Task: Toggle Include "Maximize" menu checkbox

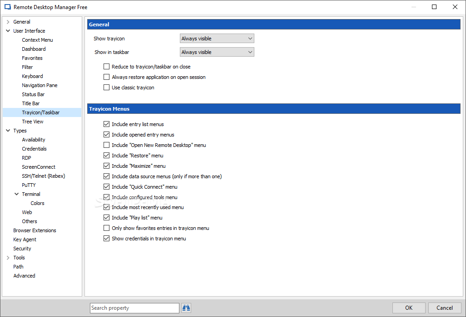Action: point(106,166)
